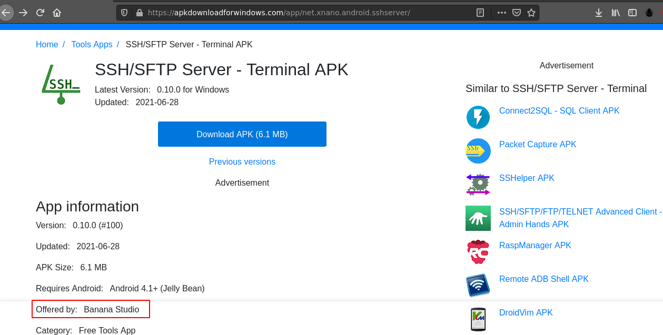Image resolution: width=663 pixels, height=335 pixels.
Task: Go to Home breadcrumb
Action: coord(47,45)
